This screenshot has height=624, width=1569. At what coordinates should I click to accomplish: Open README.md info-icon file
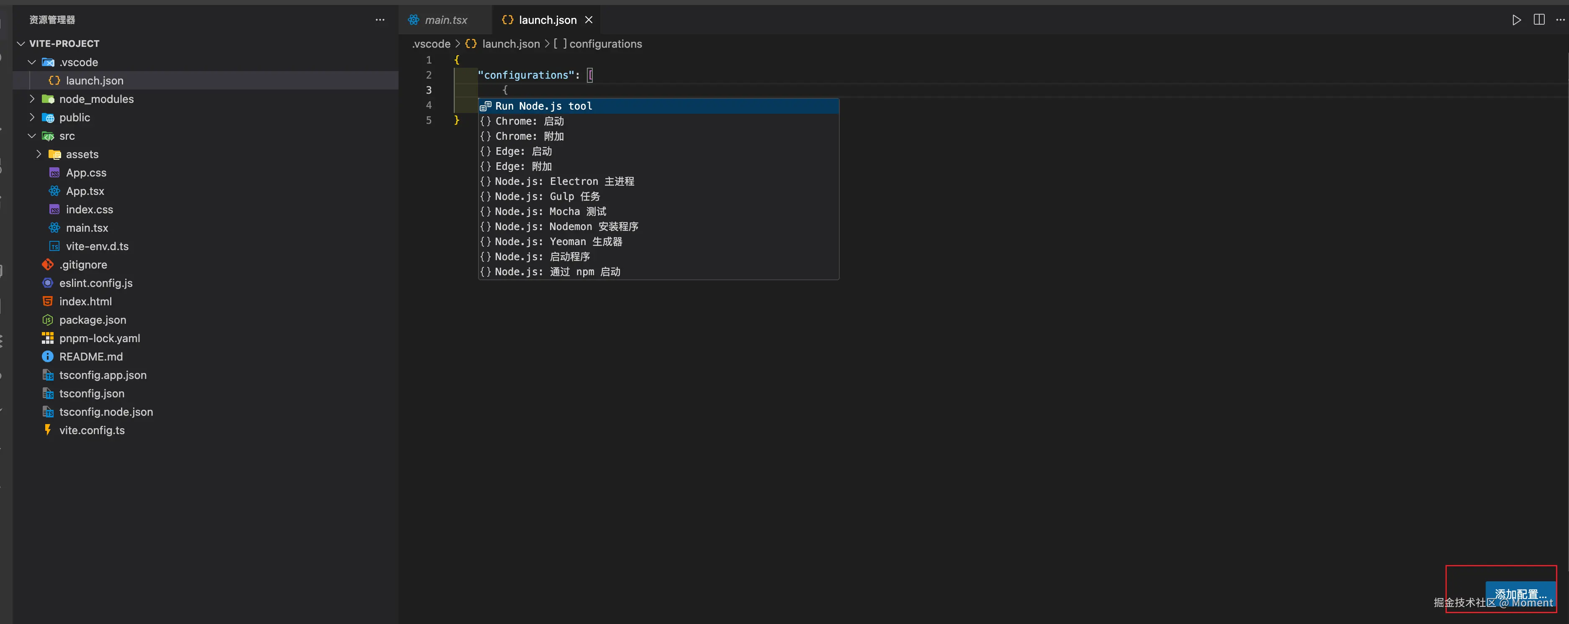tap(91, 357)
